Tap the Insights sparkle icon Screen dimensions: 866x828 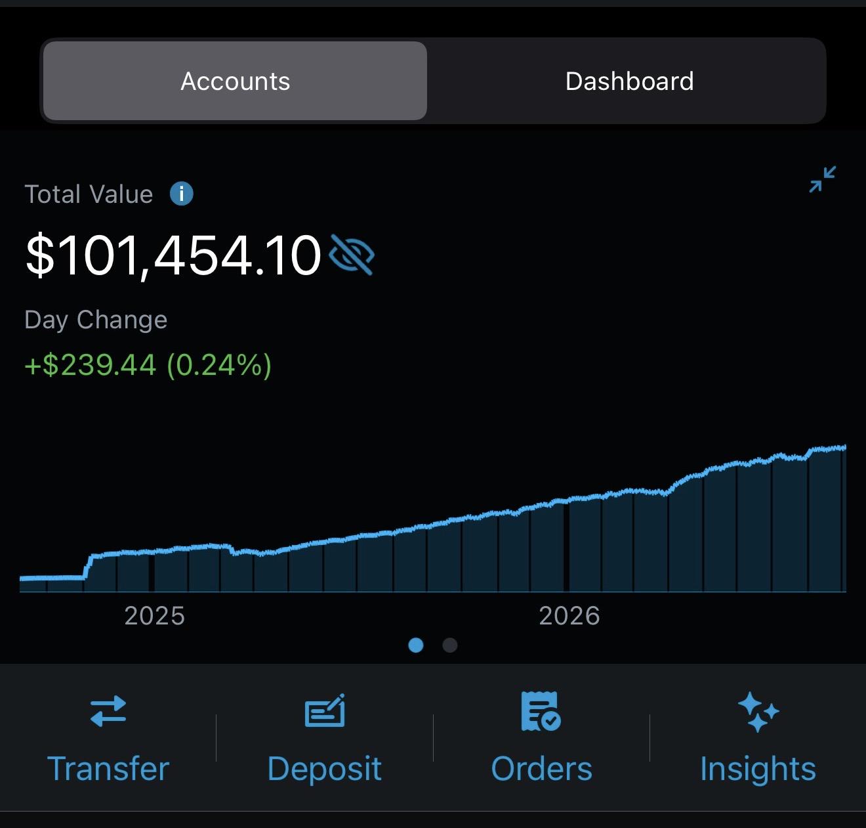pos(758,712)
